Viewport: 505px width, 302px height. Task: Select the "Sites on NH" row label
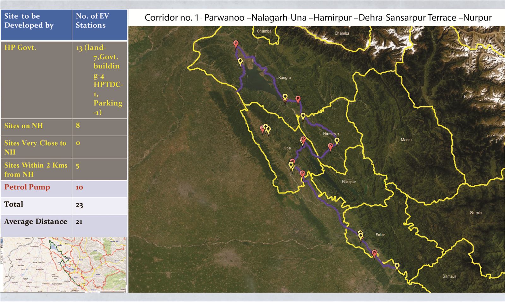[23, 126]
